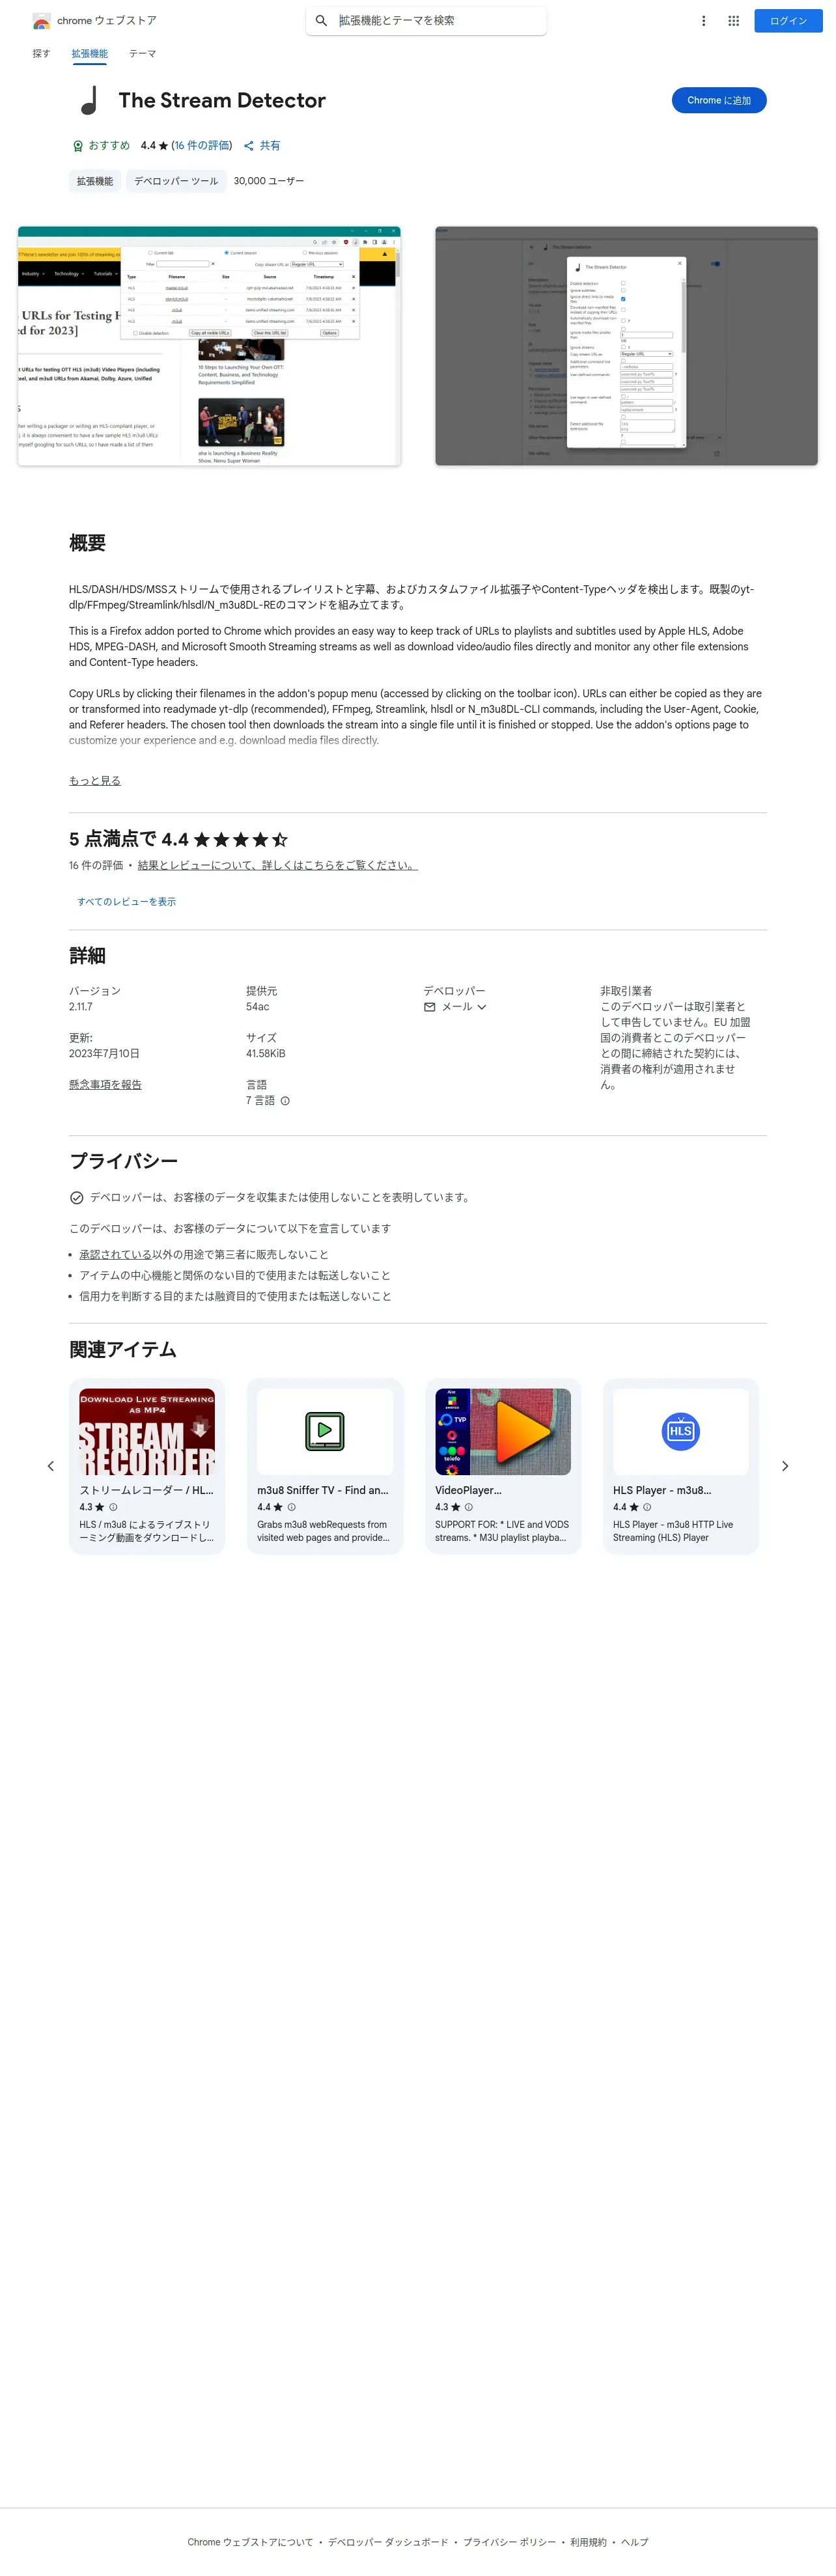Click info icon on ストリームレコーダー card

[113, 1507]
